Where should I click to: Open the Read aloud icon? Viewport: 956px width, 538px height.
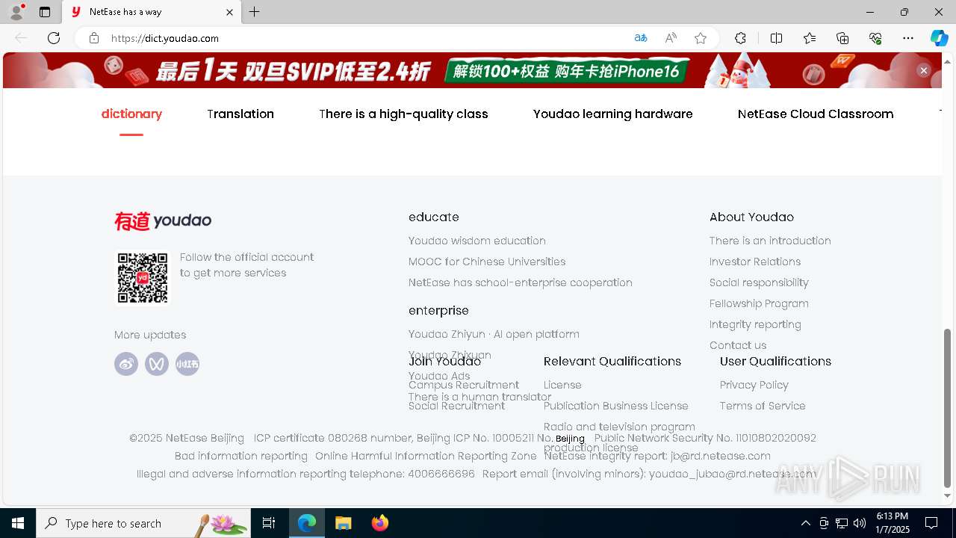point(671,38)
